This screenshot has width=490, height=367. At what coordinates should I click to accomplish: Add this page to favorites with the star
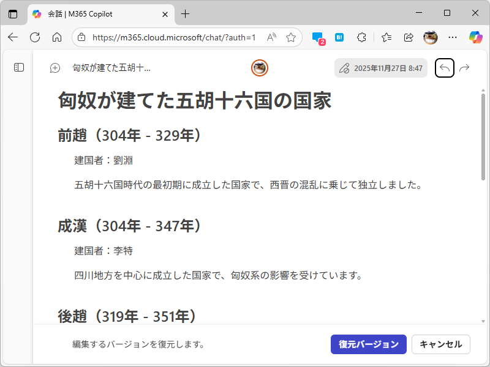coord(290,37)
